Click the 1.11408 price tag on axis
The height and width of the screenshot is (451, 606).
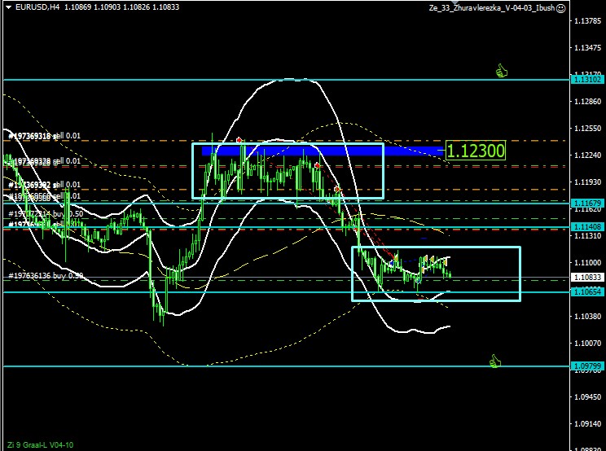point(587,227)
